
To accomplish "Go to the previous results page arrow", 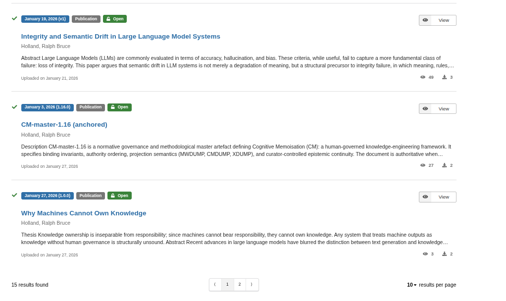I will (215, 285).
